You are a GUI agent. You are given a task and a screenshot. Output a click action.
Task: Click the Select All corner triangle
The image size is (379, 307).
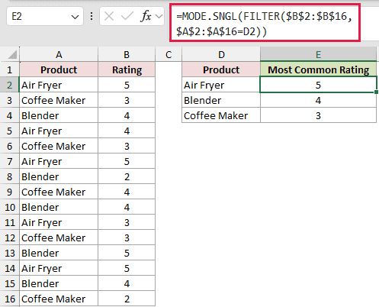tap(12, 55)
